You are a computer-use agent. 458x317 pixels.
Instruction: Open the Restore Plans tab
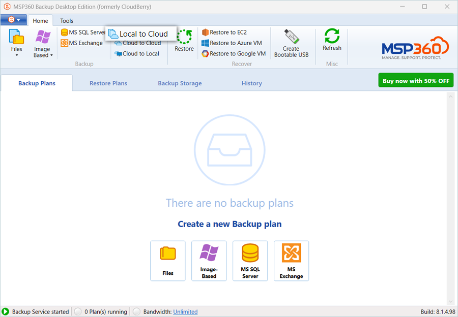108,83
